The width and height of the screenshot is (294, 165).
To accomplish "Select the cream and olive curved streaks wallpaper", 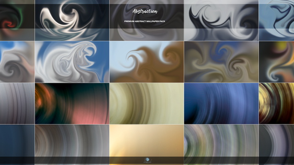I will tap(147, 104).
